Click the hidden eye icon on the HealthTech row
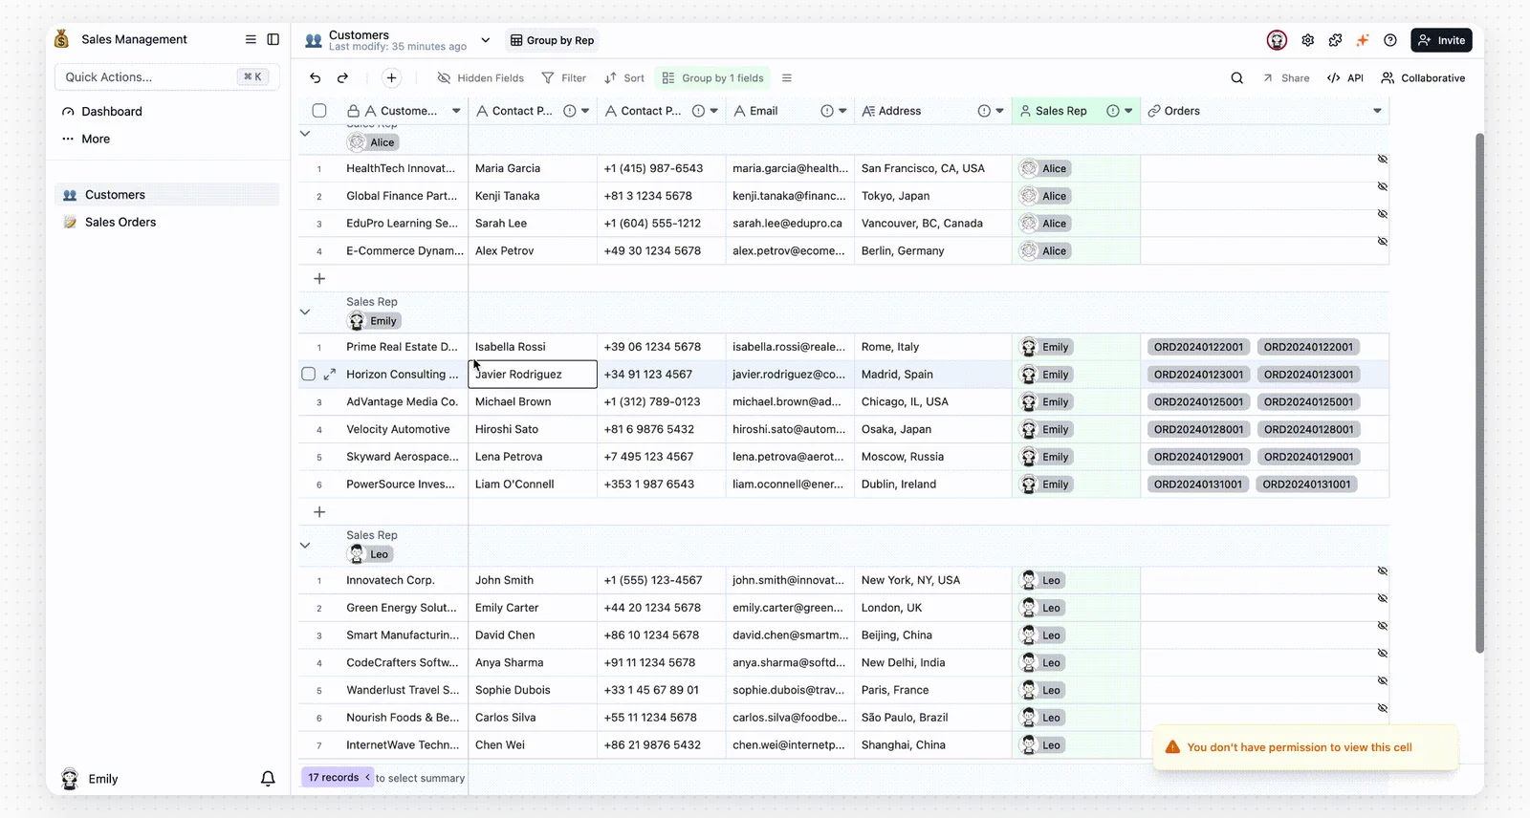Image resolution: width=1530 pixels, height=818 pixels. (x=1382, y=159)
